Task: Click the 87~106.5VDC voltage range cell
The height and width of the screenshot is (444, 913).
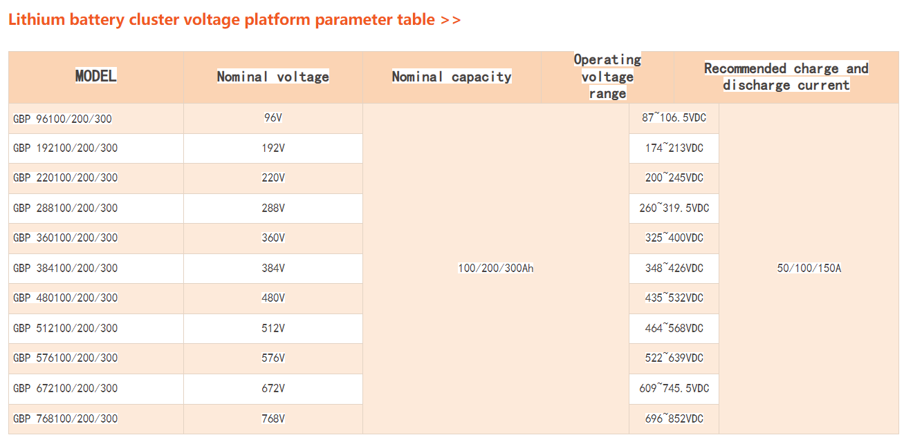Action: click(674, 118)
